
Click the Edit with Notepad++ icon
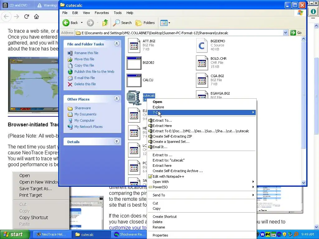(x=150, y=176)
